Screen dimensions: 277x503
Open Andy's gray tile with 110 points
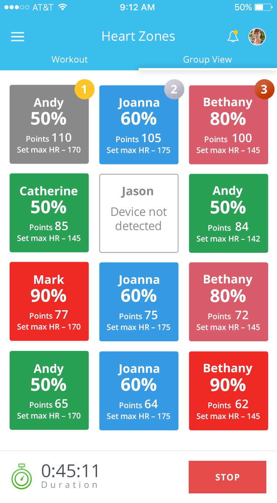(x=49, y=124)
